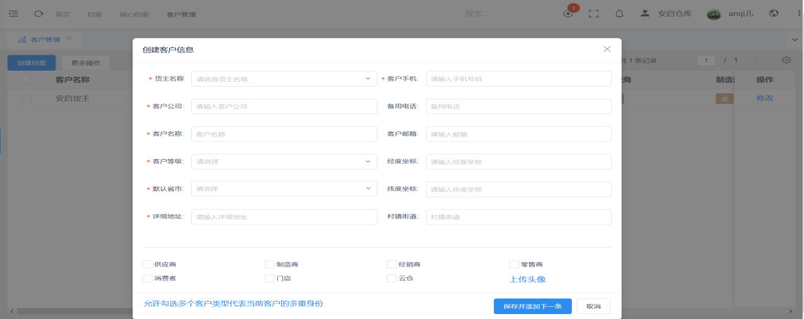Go to next page arrow
The image size is (804, 319).
pyautogui.click(x=755, y=60)
